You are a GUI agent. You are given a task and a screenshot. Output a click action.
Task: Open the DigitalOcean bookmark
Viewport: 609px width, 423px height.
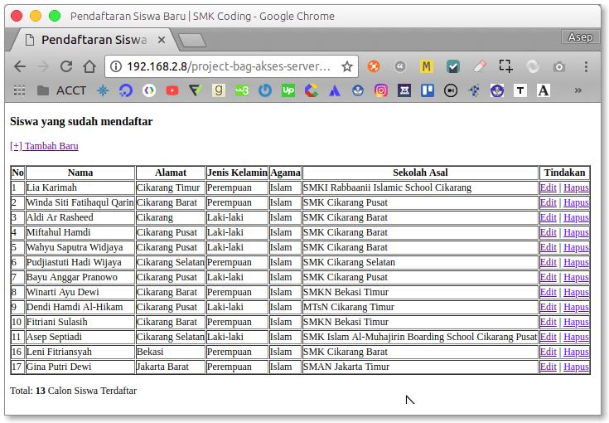[x=126, y=90]
